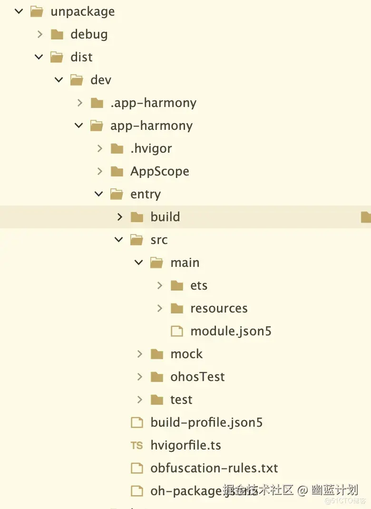Click the AppScope folder icon
This screenshot has width=371, height=509.
[117, 171]
